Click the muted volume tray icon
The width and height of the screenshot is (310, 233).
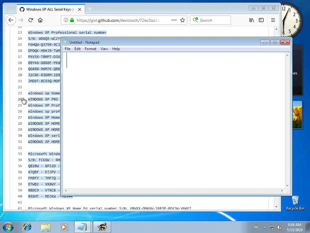click(x=279, y=227)
